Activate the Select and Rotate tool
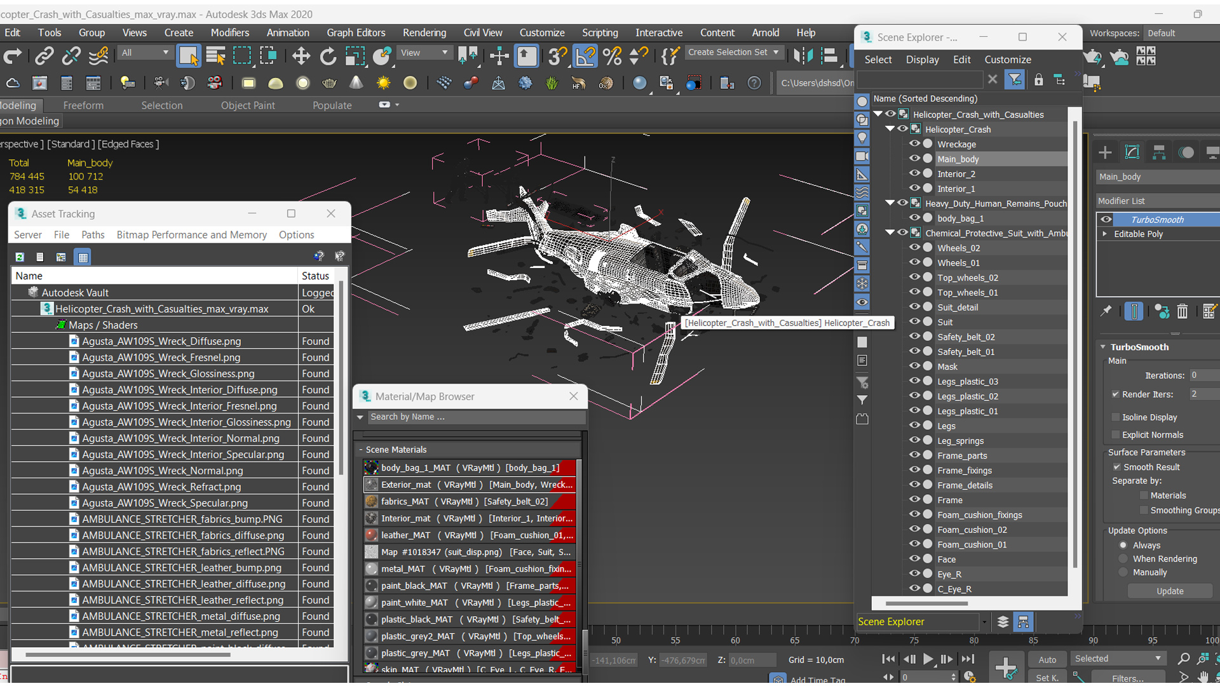The width and height of the screenshot is (1220, 686). (328, 57)
